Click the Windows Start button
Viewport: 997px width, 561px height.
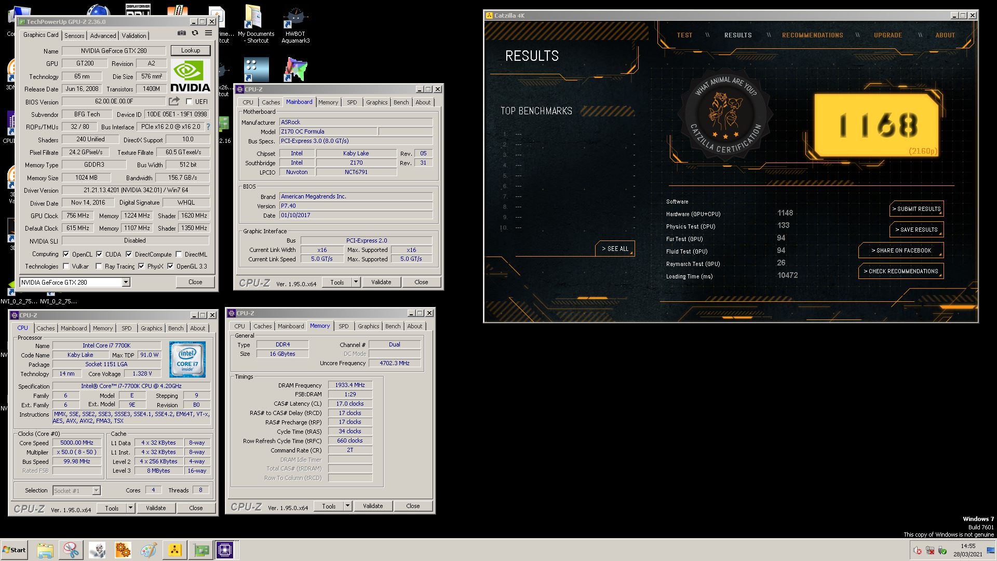click(x=15, y=550)
